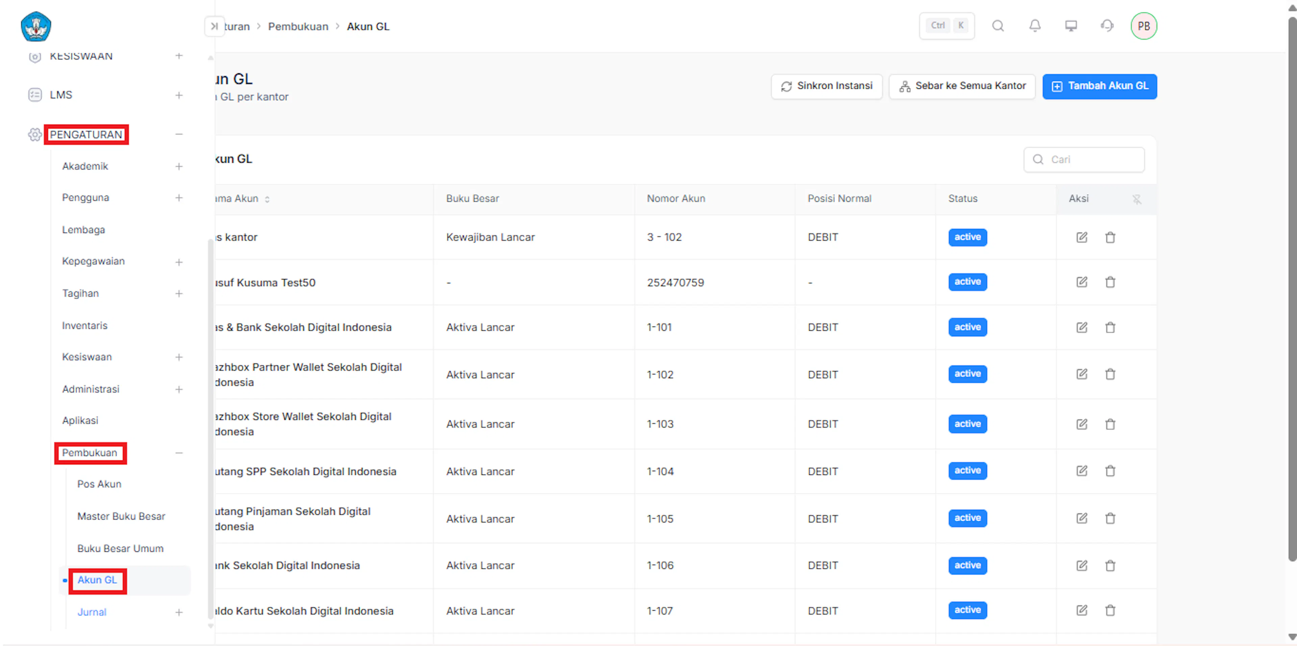Click Tambah Akun GL button
This screenshot has width=1297, height=646.
[1100, 86]
